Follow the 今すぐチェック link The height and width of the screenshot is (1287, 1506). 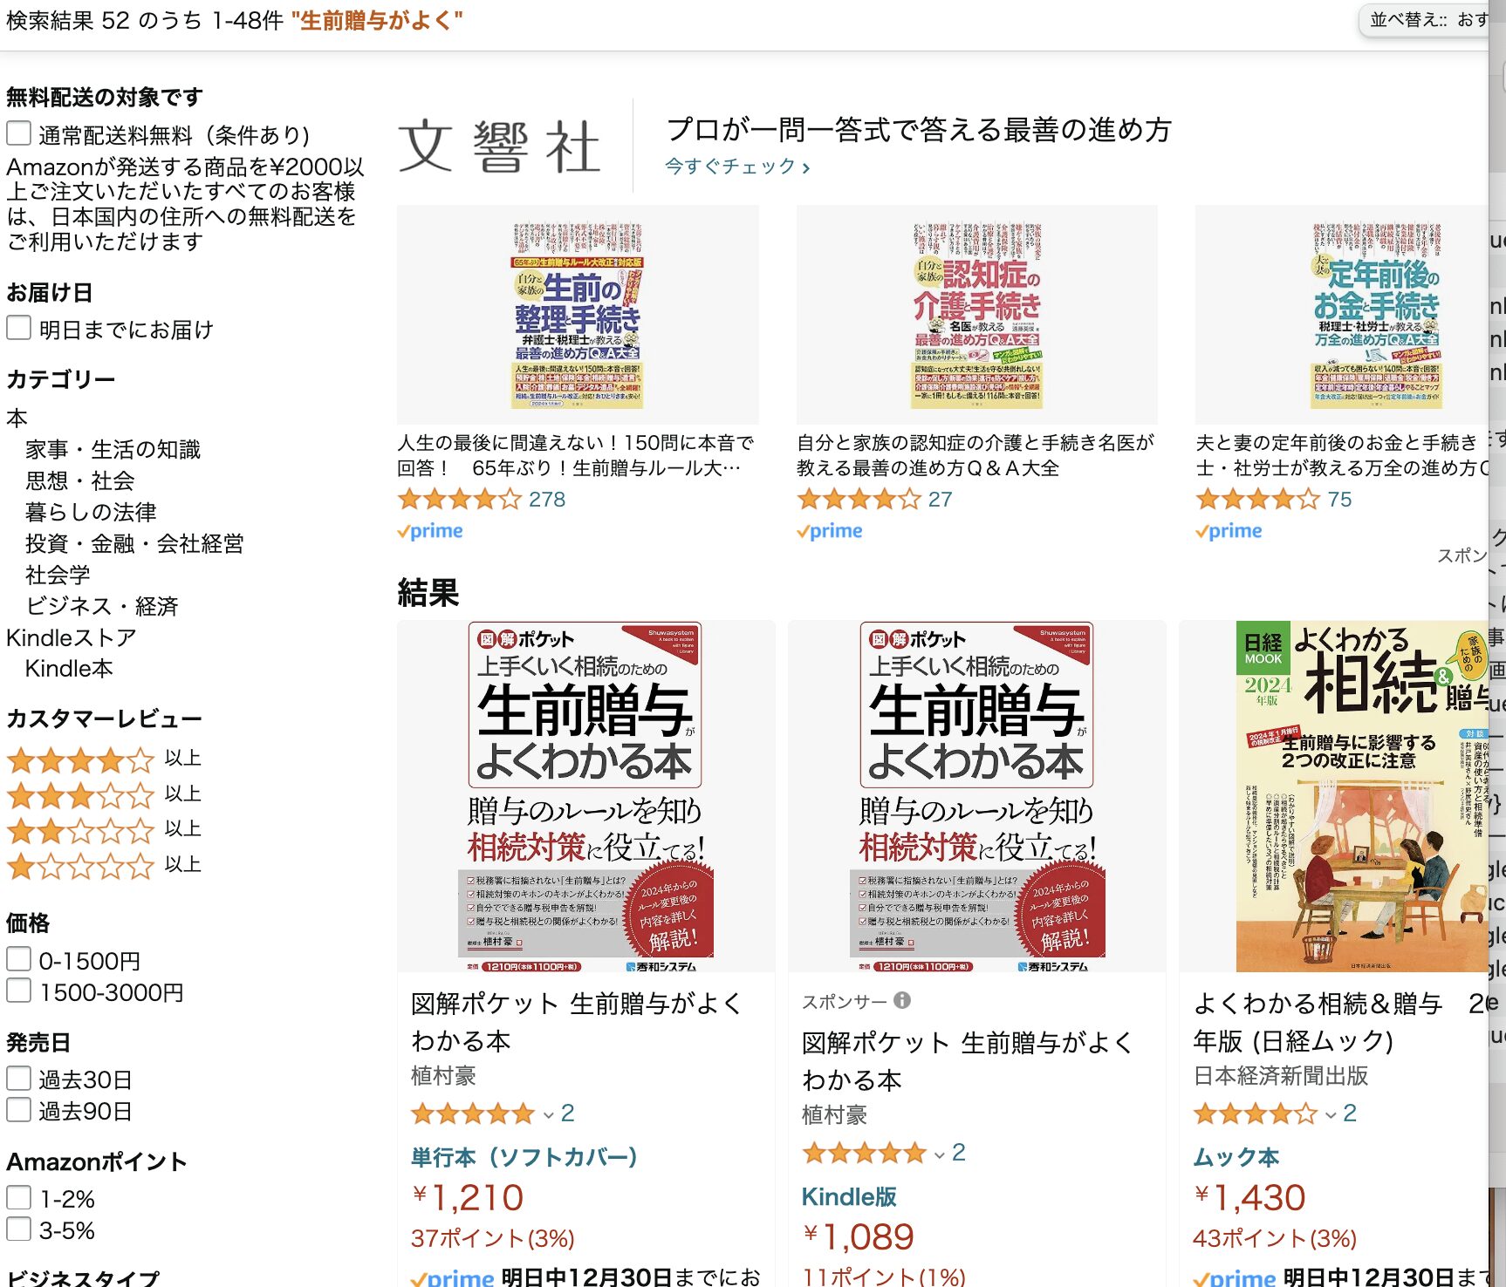(737, 166)
